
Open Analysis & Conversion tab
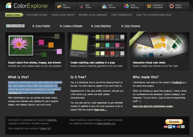pyautogui.click(x=149, y=6)
